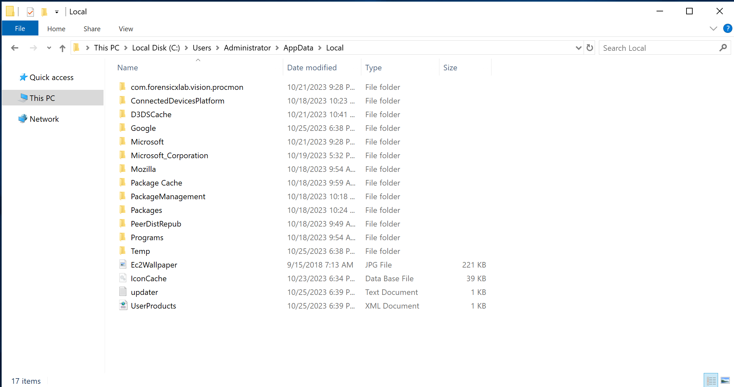
Task: Open Properties from the Quick Access Toolbar
Action: 30,11
